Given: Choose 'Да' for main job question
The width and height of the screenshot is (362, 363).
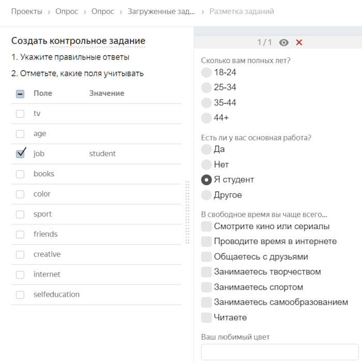Looking at the screenshot, I should pos(206,149).
